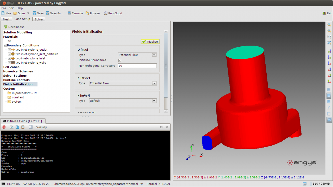This screenshot has height=187, width=333.
Task: Click the Exit button at top right
Action: [x=327, y=13]
